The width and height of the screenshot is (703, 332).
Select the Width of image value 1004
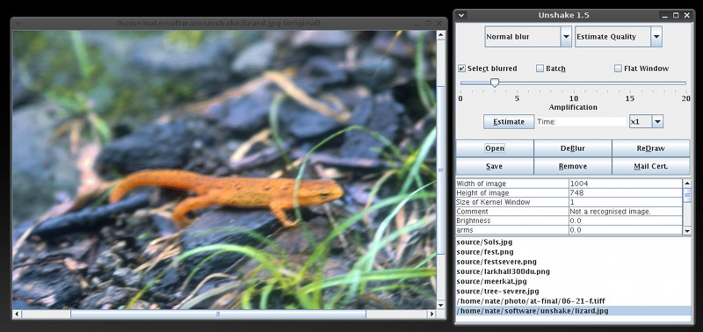coord(626,184)
